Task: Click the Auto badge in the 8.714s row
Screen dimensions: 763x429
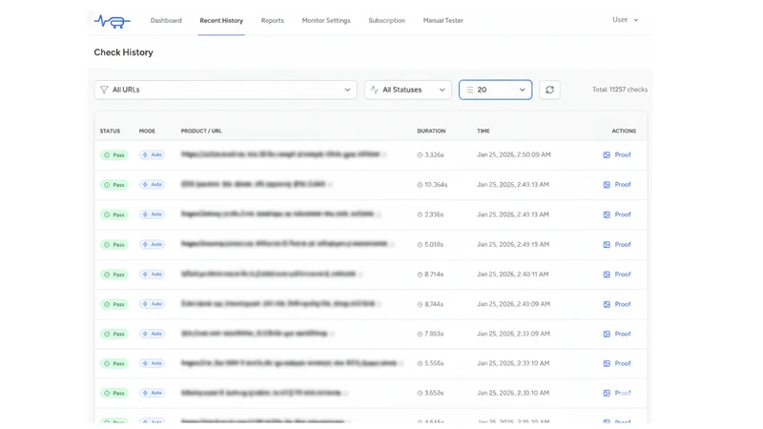Action: click(x=152, y=275)
